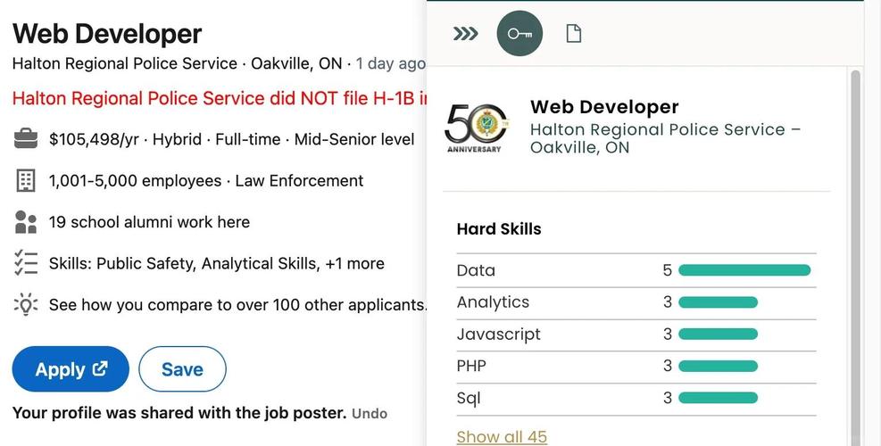Click the school alumni people icon
Viewport: 881px width, 446px height.
pos(26,222)
